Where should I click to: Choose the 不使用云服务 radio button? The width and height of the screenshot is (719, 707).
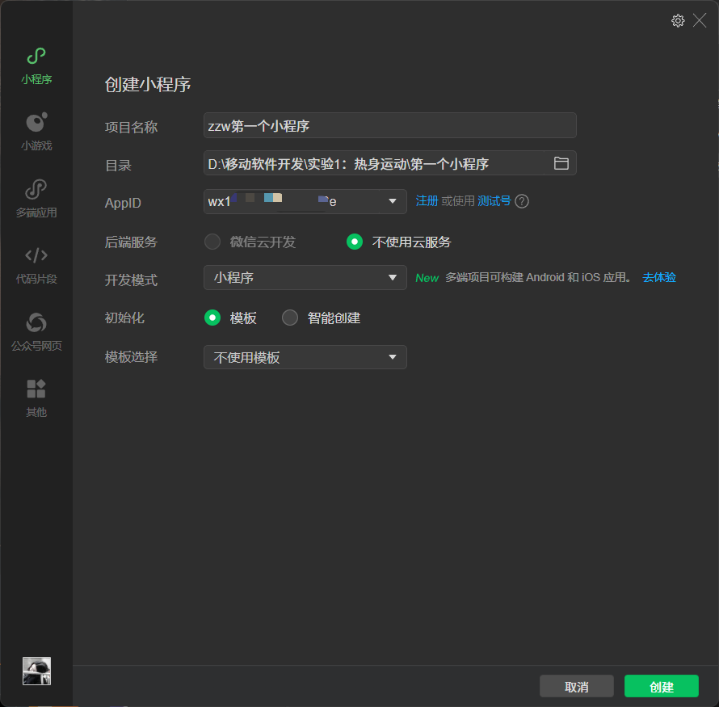[x=355, y=242]
